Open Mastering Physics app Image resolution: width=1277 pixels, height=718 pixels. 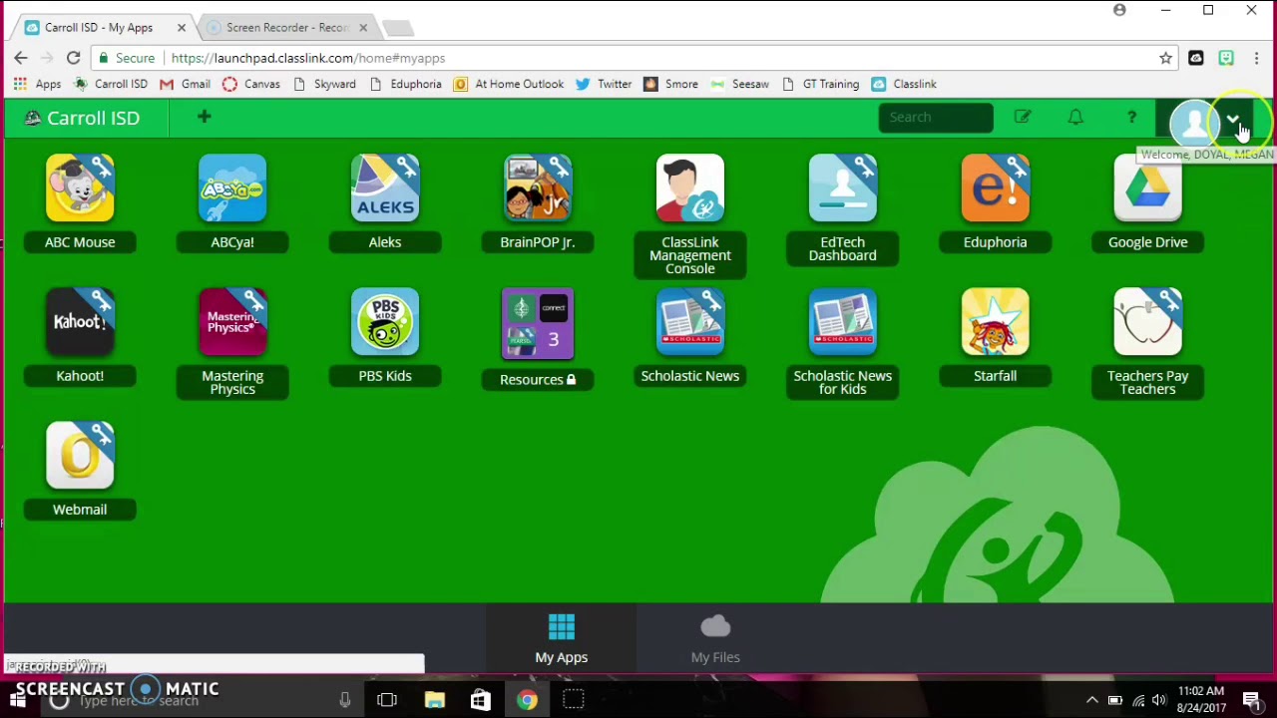coord(232,322)
